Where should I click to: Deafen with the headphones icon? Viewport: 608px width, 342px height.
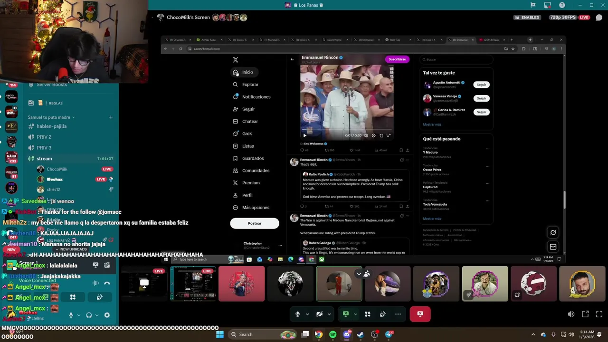tap(89, 315)
